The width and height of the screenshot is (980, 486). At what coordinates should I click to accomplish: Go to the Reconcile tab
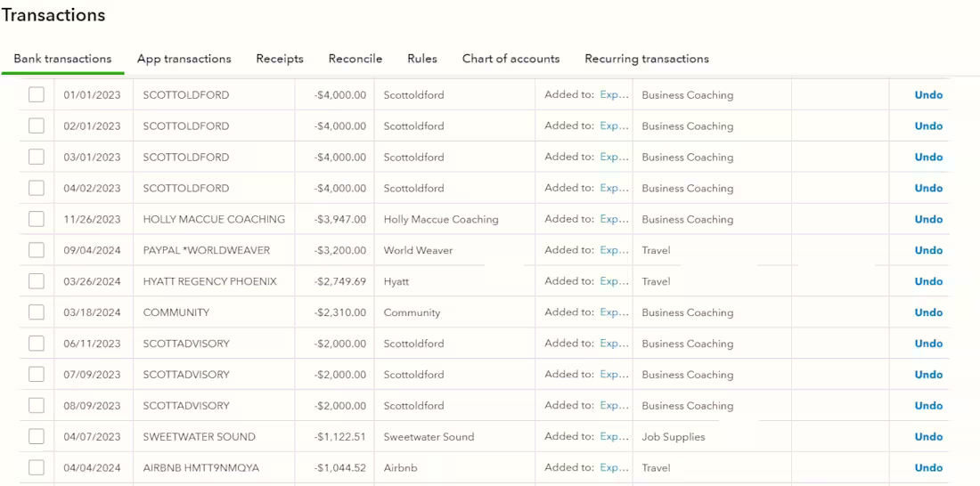pyautogui.click(x=355, y=59)
